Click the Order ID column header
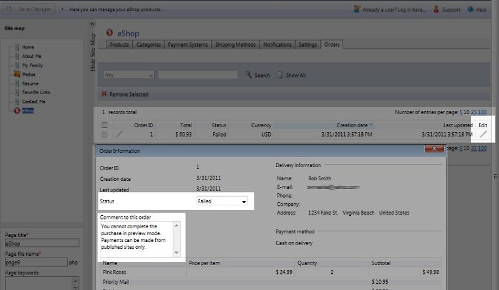Screen dimensions: 499x290 pyautogui.click(x=143, y=125)
